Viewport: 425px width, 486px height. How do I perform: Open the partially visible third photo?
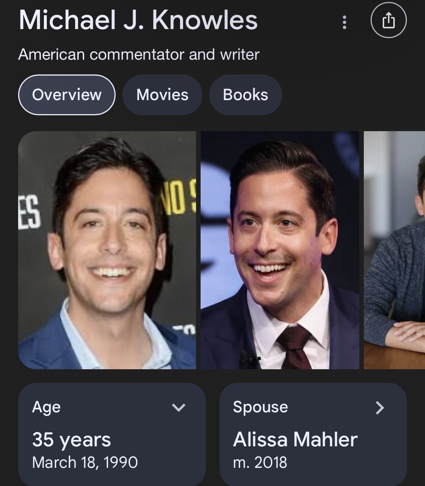[x=394, y=250]
